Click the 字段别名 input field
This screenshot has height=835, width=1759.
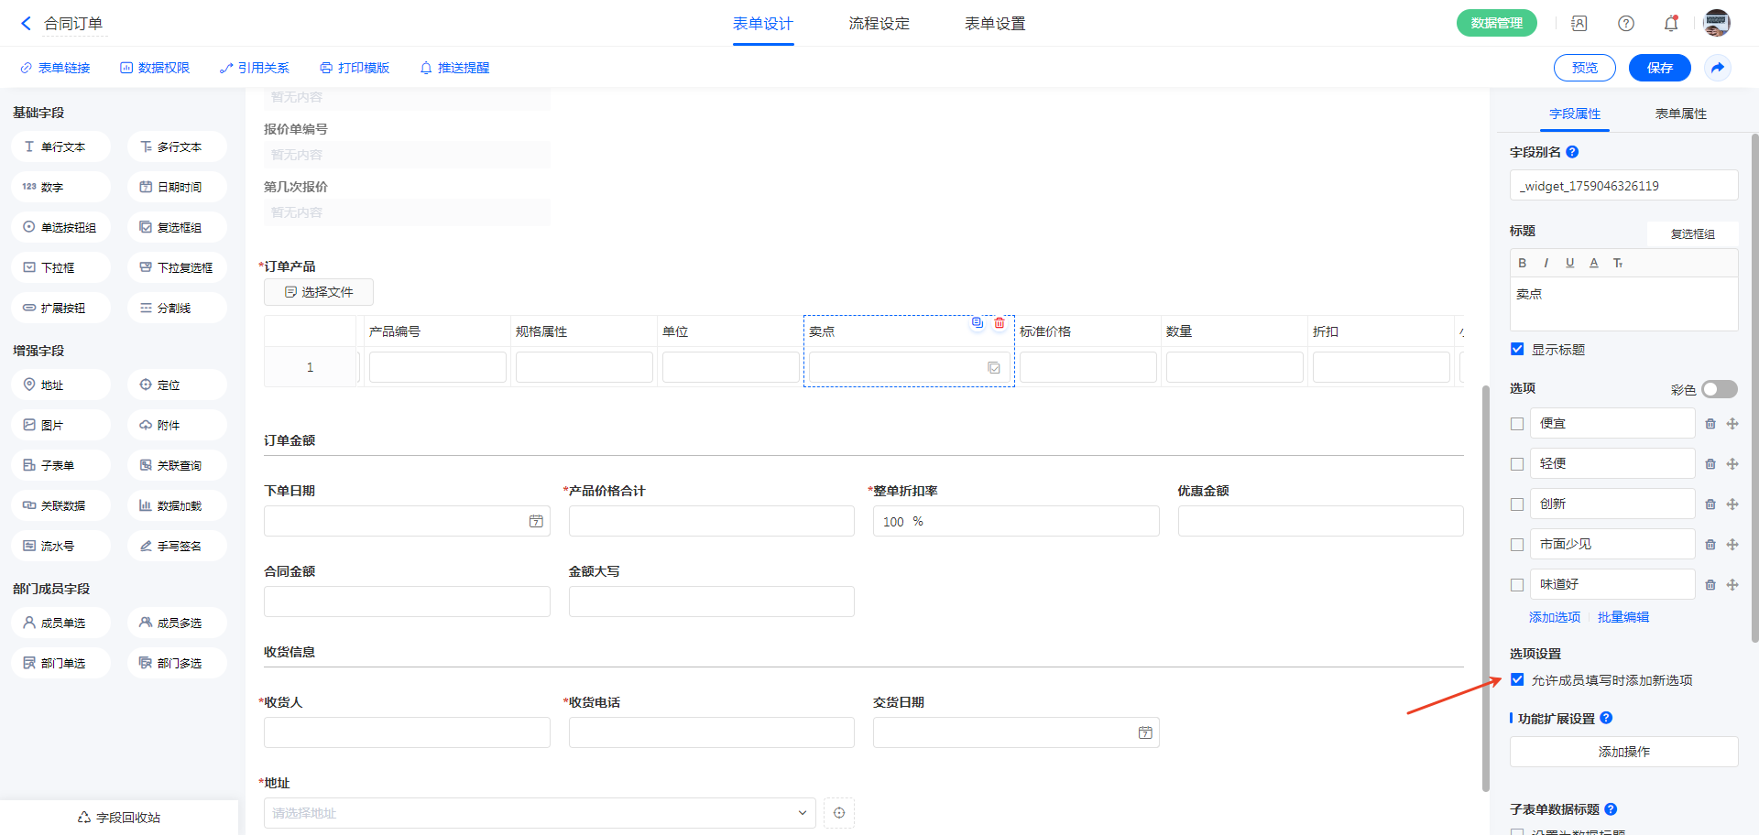pyautogui.click(x=1623, y=186)
